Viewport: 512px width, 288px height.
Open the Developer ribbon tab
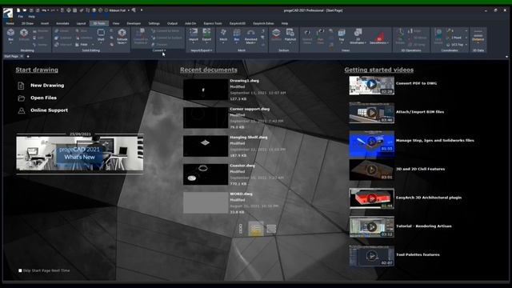coord(134,23)
